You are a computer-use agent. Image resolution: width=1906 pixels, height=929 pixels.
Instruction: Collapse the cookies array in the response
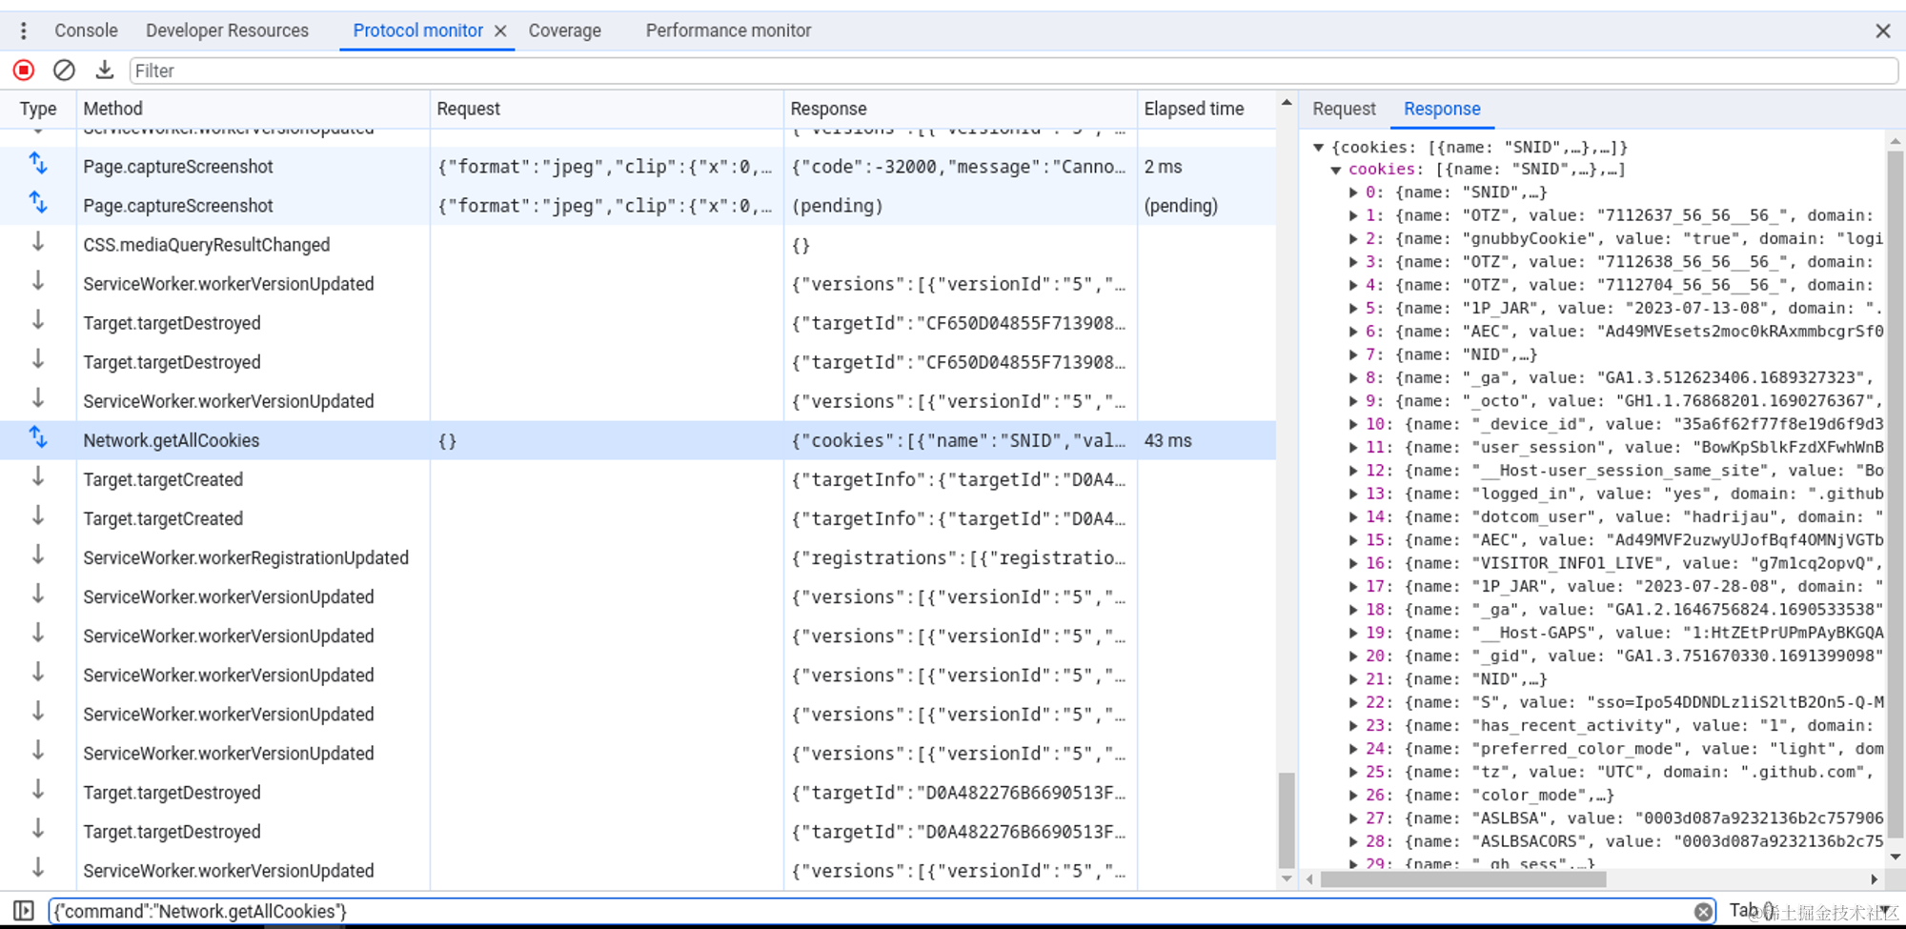[x=1336, y=169]
